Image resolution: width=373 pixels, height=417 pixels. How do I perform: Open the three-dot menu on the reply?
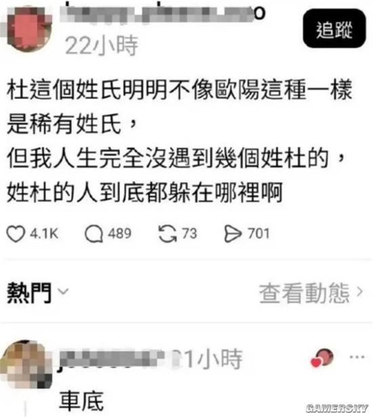357,357
